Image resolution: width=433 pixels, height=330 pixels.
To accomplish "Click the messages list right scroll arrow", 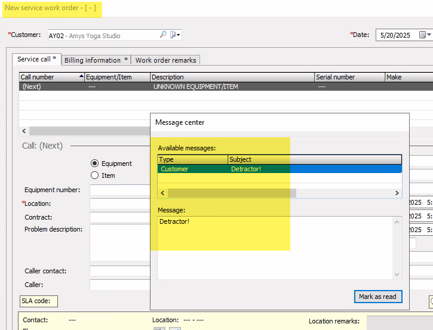I will point(397,193).
